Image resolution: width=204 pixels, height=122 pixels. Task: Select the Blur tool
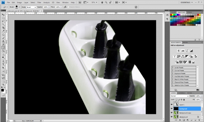pos(3,54)
